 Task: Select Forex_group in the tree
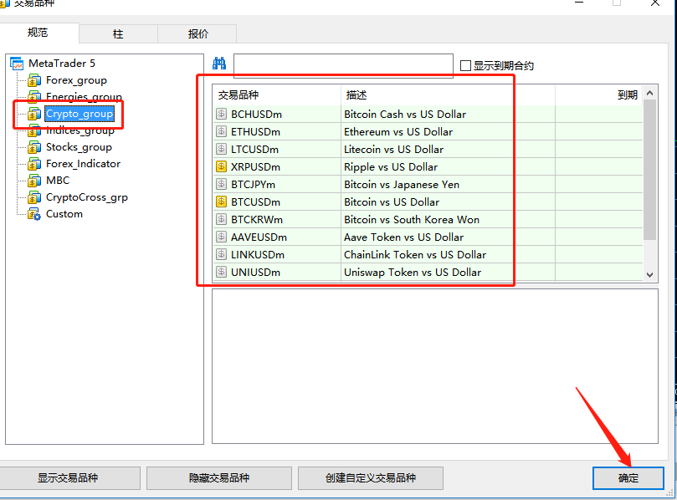point(76,80)
